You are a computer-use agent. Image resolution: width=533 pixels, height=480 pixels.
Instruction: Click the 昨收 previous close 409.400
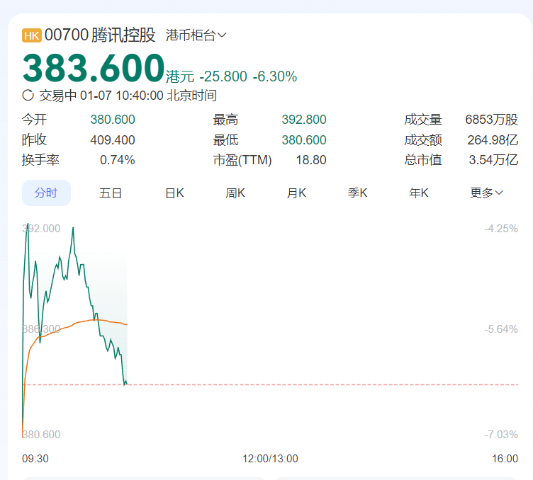[113, 140]
